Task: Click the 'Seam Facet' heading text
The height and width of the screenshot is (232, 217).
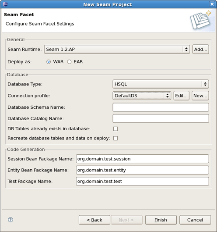Action: tap(19, 14)
